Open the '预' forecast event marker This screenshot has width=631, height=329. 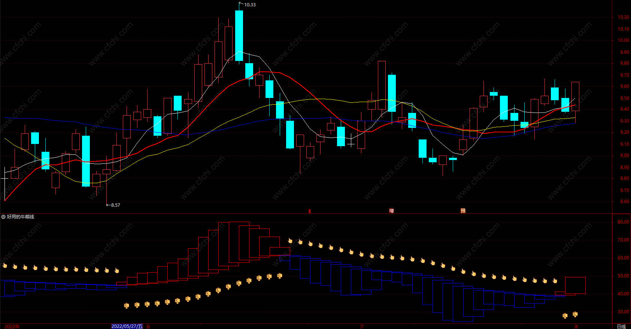463,211
